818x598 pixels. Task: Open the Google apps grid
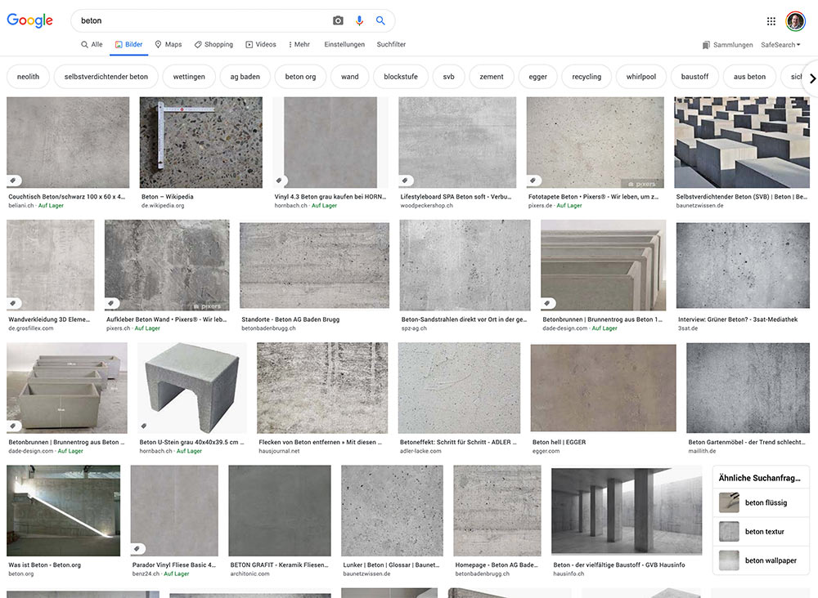click(771, 21)
